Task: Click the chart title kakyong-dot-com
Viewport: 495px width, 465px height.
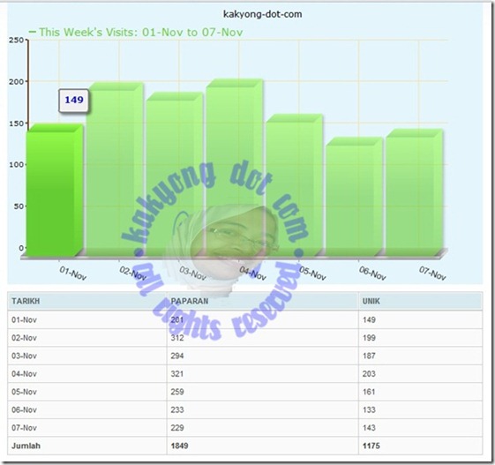Action: point(262,14)
